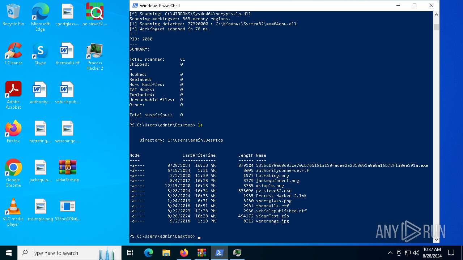Click the 'Directory: C:\Users\admin\Desktop' line
The image size is (463, 260).
tap(181, 140)
